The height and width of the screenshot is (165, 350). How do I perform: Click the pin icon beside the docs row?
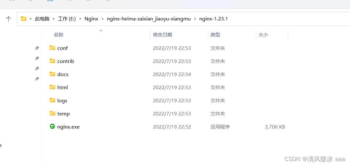click(37, 68)
